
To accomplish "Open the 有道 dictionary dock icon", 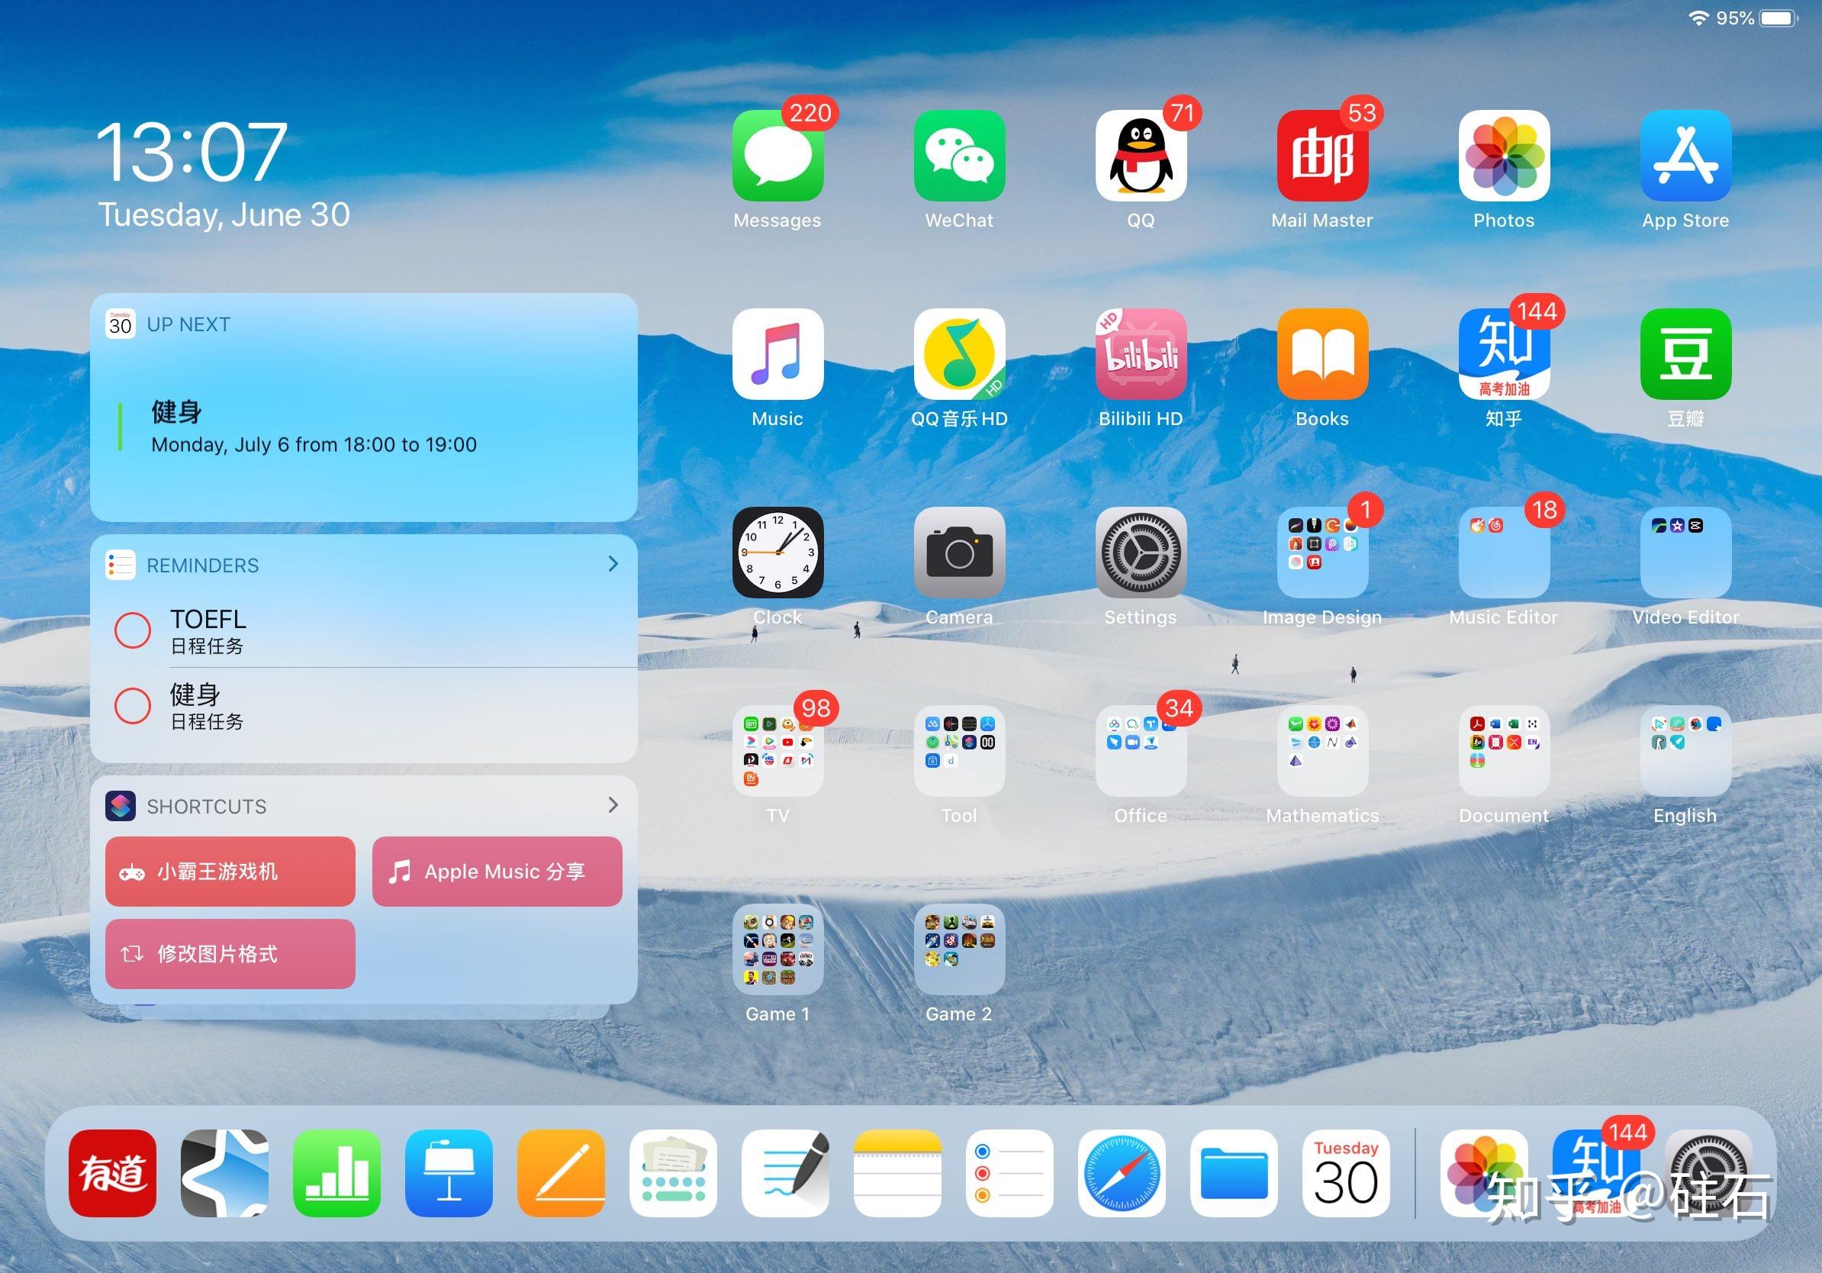I will tap(112, 1173).
